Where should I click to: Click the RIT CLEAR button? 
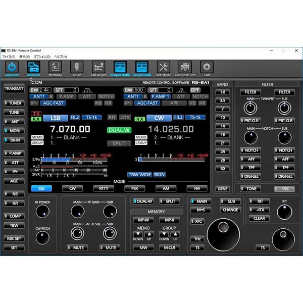tap(259, 218)
